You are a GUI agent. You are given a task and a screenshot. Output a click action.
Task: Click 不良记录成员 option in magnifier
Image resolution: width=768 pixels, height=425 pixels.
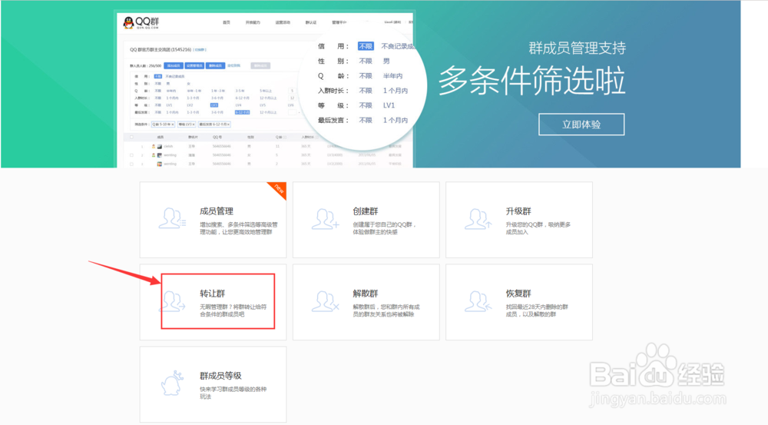(x=398, y=46)
